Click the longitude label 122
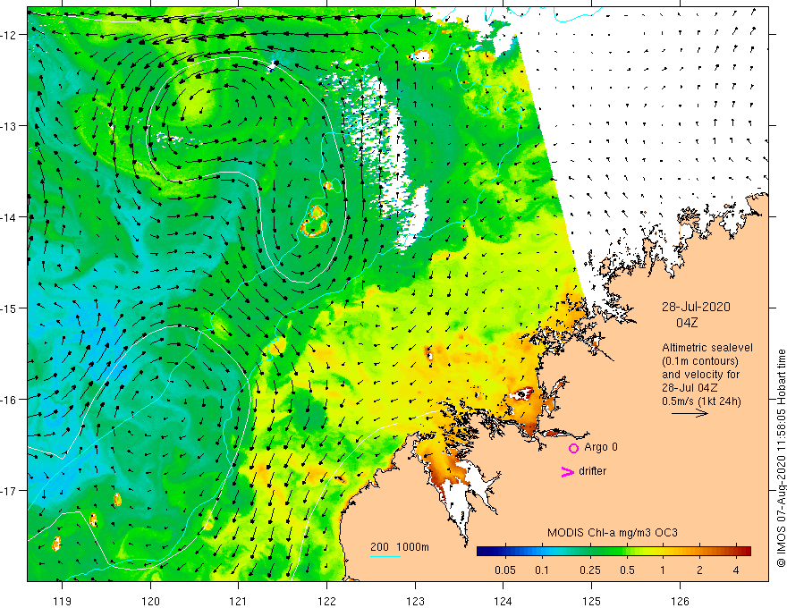The height and width of the screenshot is (608, 787). (x=326, y=601)
